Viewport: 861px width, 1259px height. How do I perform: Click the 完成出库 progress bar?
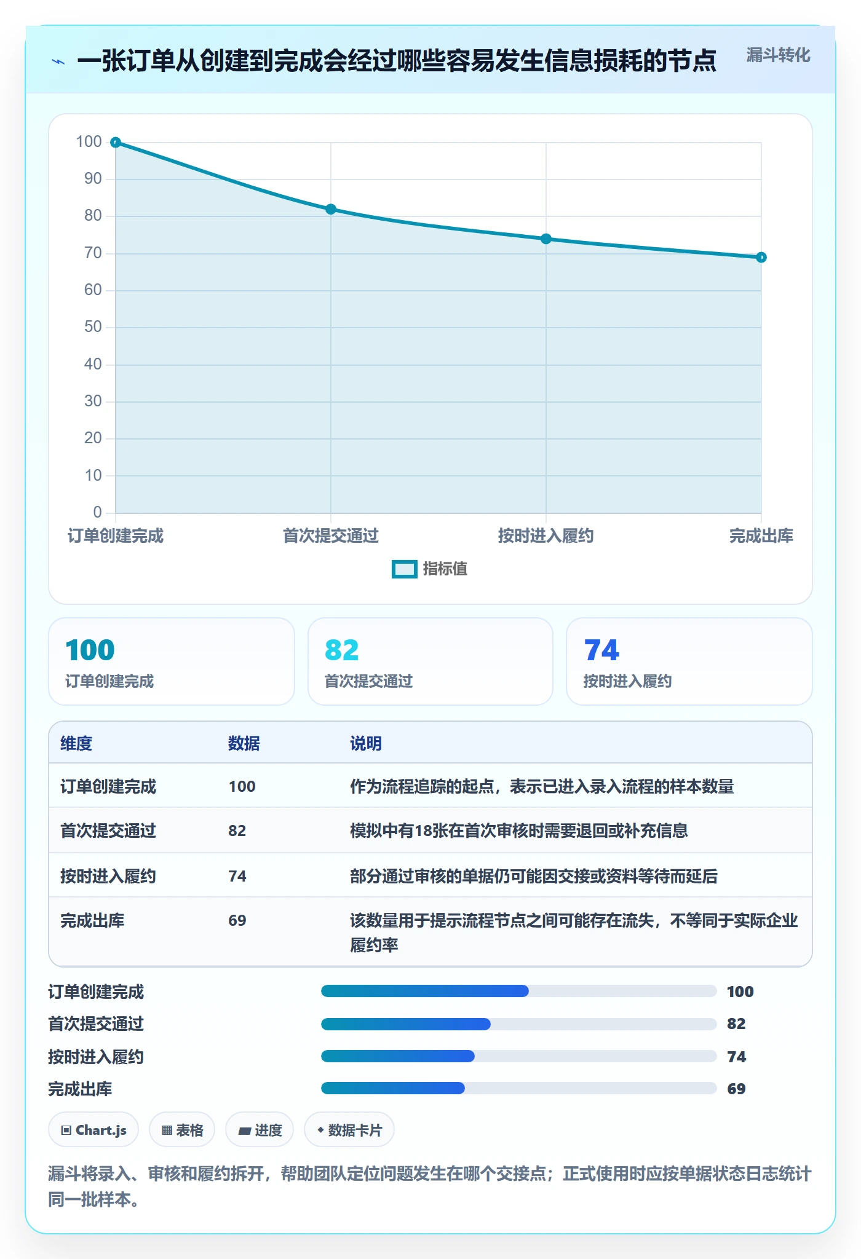point(519,1088)
